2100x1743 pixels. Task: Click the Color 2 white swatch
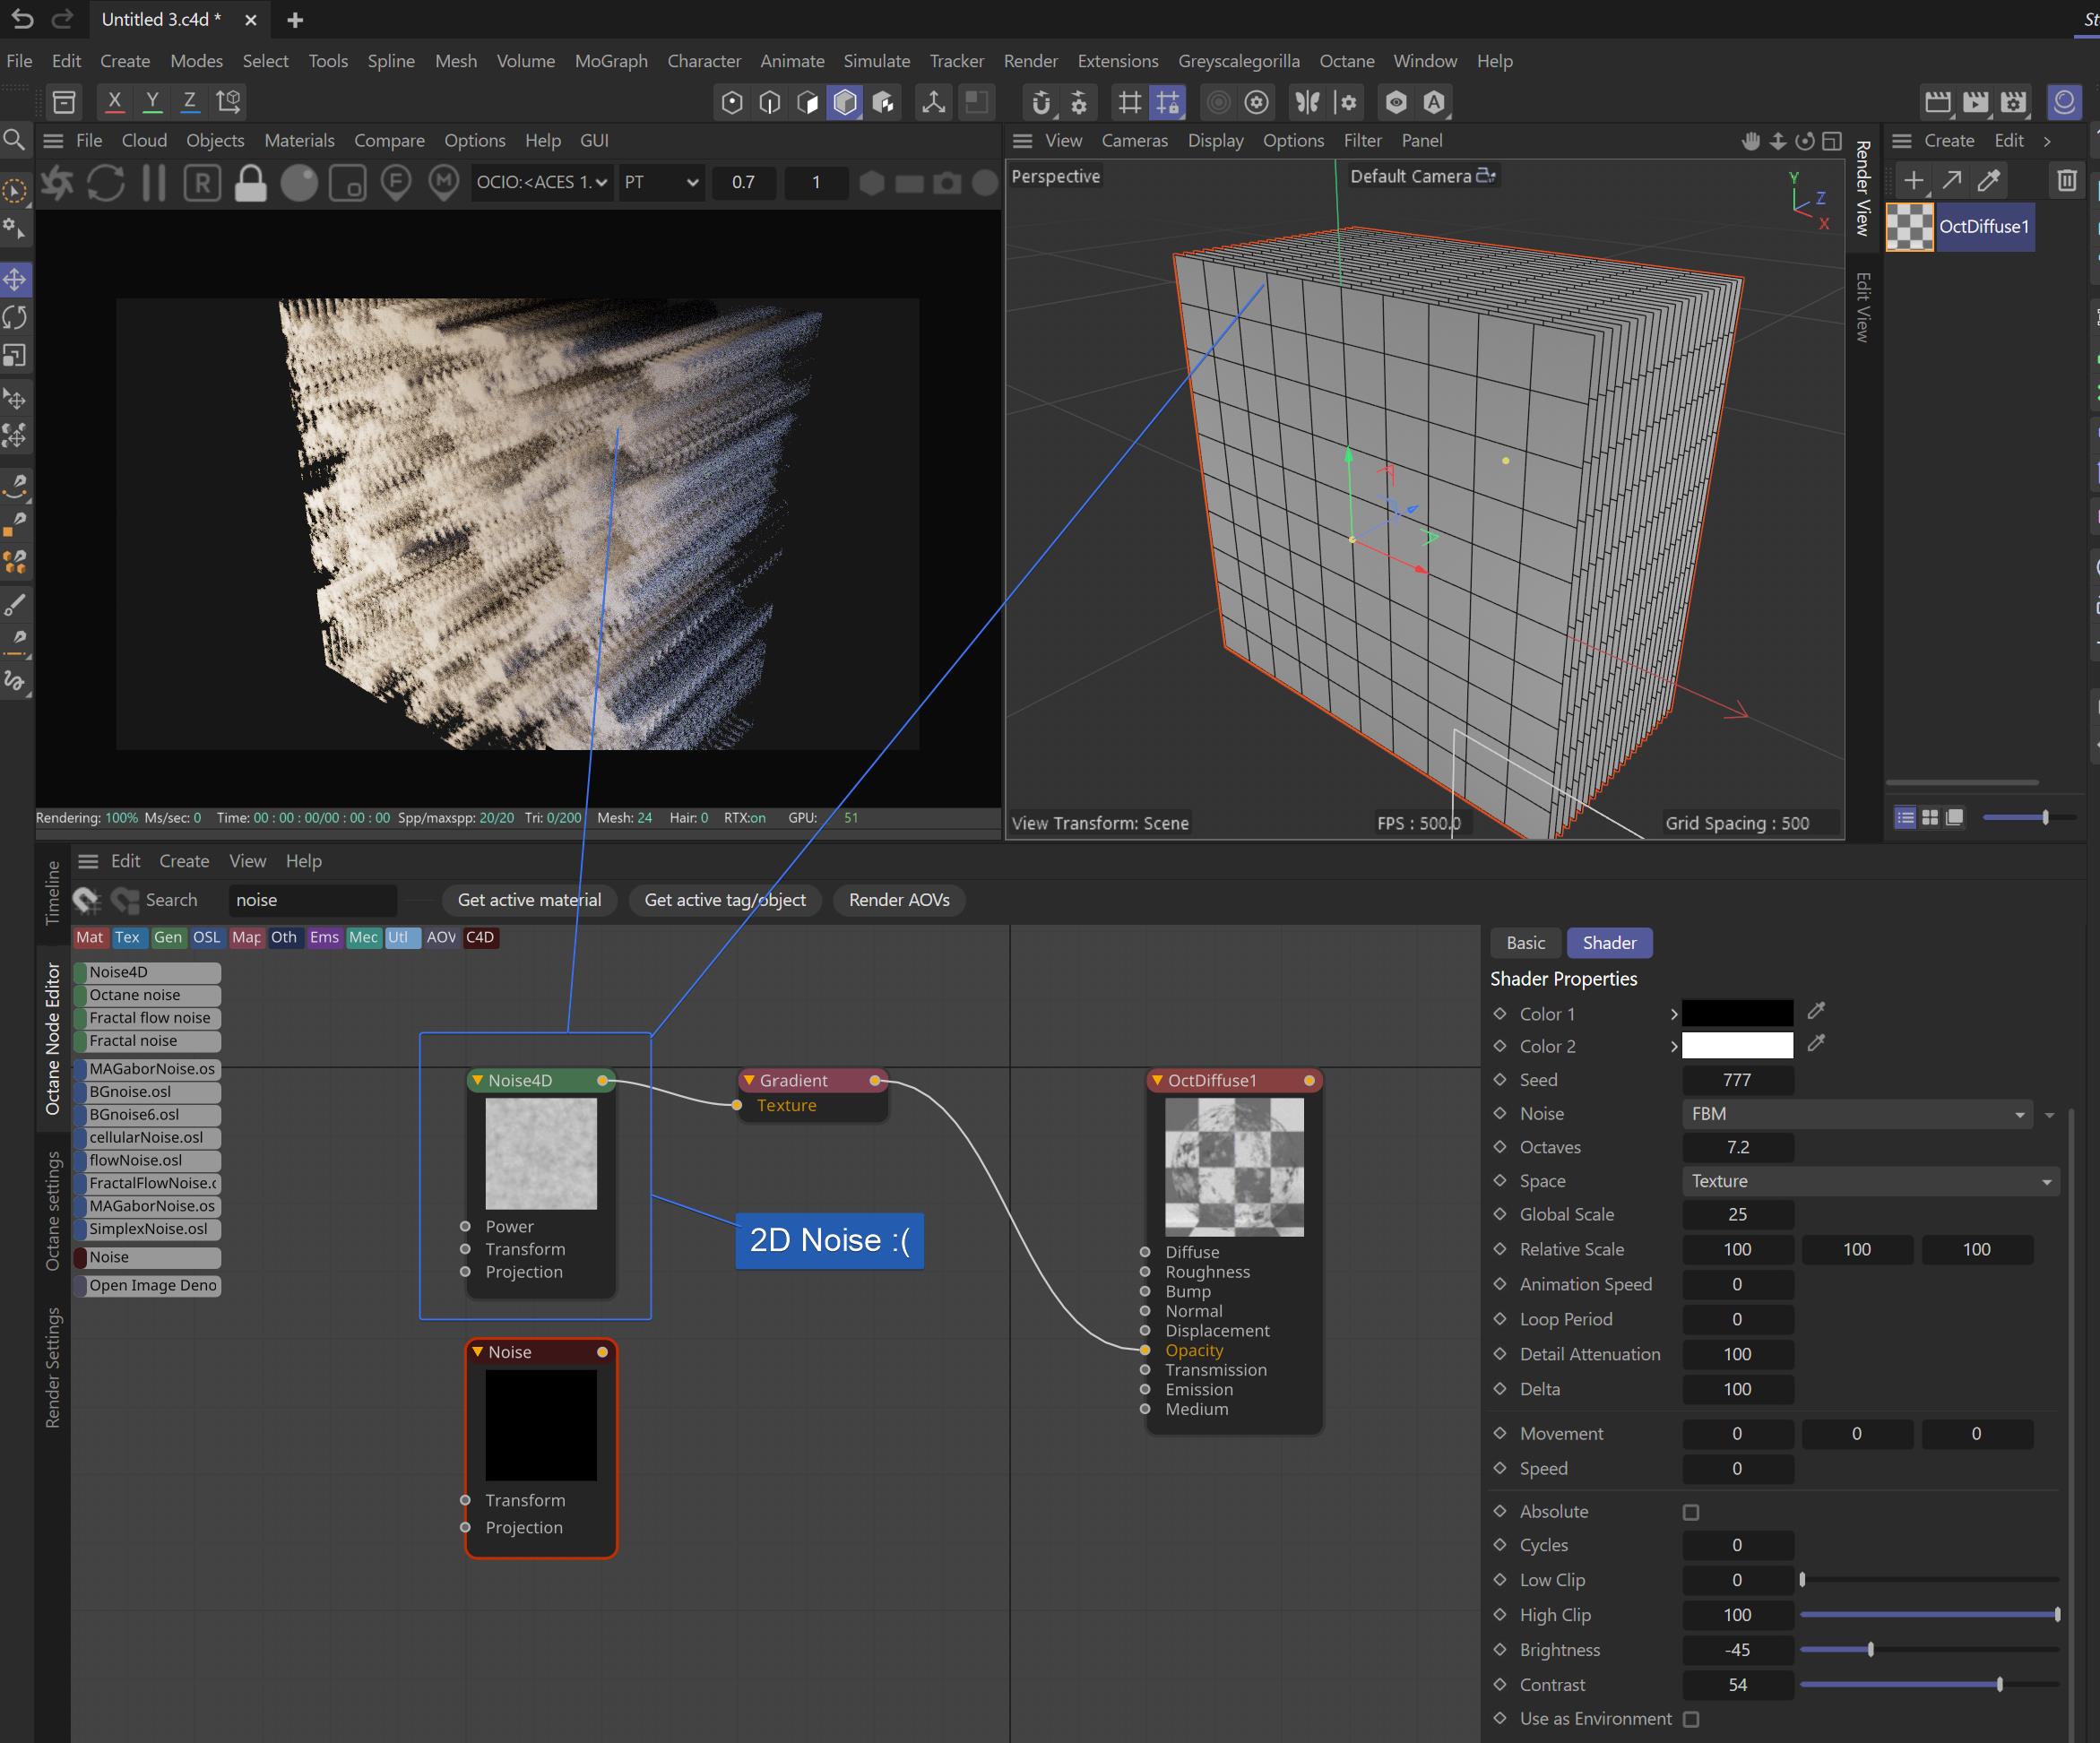[x=1737, y=1046]
